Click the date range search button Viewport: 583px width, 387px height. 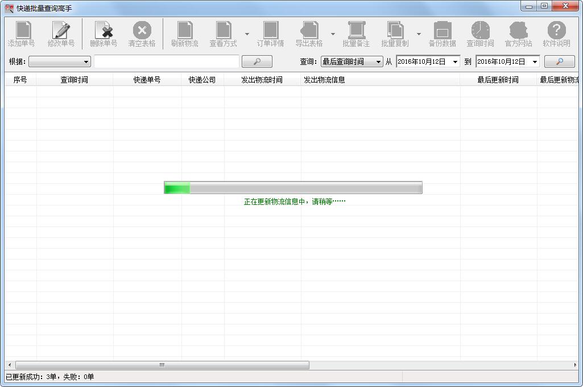(560, 62)
